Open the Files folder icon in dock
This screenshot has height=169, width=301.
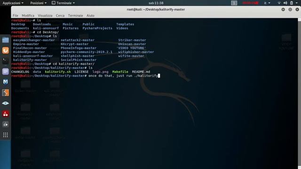click(5, 40)
